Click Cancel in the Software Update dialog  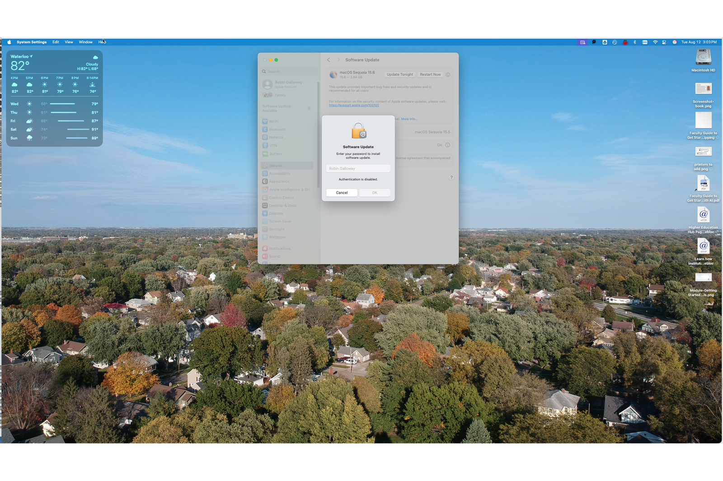tap(342, 193)
